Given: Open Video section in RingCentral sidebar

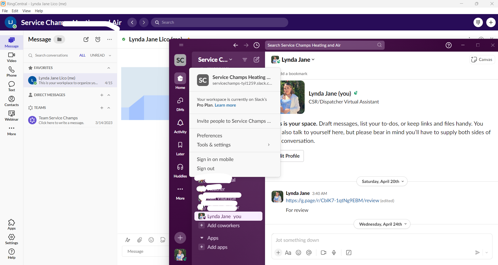Looking at the screenshot, I should pyautogui.click(x=11, y=57).
